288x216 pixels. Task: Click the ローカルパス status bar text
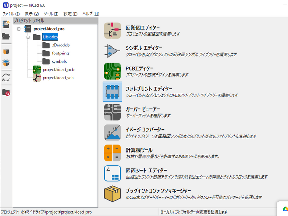[x=194, y=212]
